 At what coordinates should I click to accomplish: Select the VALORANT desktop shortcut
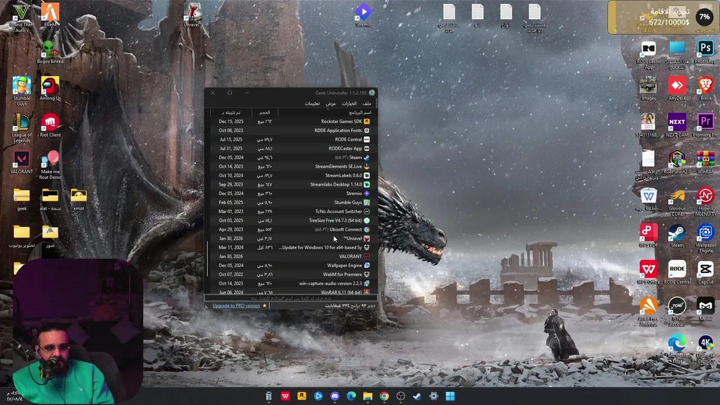click(x=21, y=162)
